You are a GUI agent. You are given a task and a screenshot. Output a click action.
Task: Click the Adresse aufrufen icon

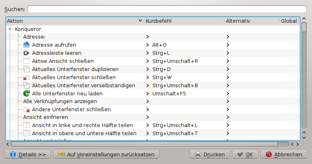coord(27,45)
